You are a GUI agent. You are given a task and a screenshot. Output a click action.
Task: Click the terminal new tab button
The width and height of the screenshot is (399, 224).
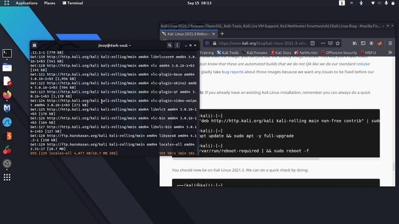(34, 45)
